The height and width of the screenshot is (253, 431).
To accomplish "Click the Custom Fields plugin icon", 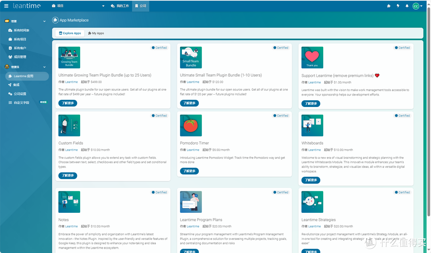I will pos(69,126).
